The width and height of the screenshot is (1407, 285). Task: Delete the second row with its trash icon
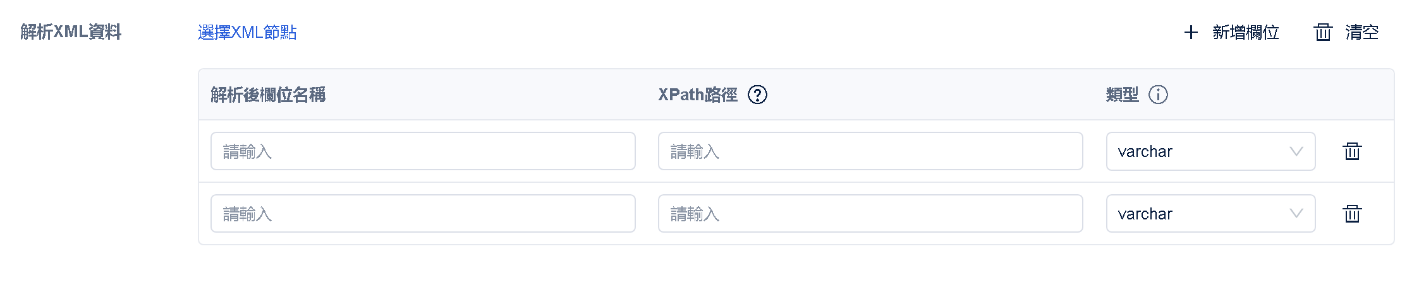(x=1352, y=214)
